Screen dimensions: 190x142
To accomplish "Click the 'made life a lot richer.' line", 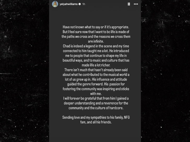I will [x=96, y=65].
